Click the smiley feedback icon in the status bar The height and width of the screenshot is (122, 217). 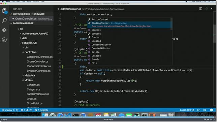coord(211,110)
